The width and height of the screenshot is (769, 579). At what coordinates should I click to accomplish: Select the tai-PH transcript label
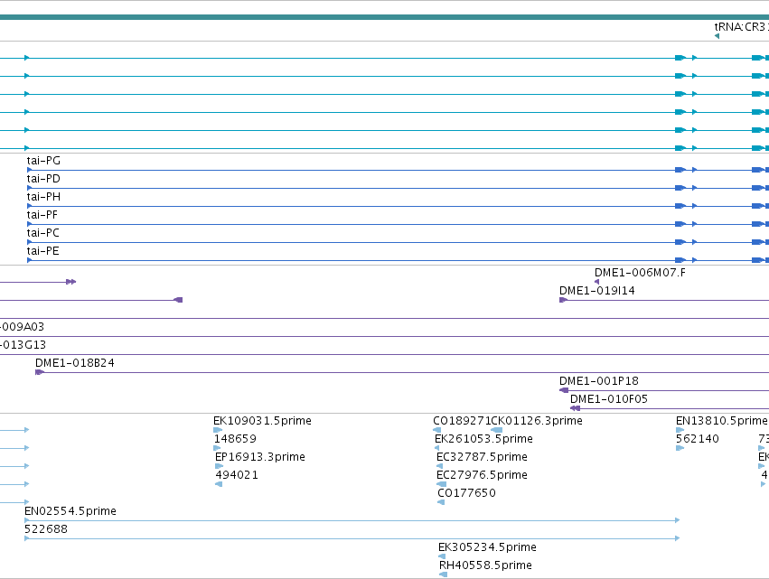tap(43, 197)
